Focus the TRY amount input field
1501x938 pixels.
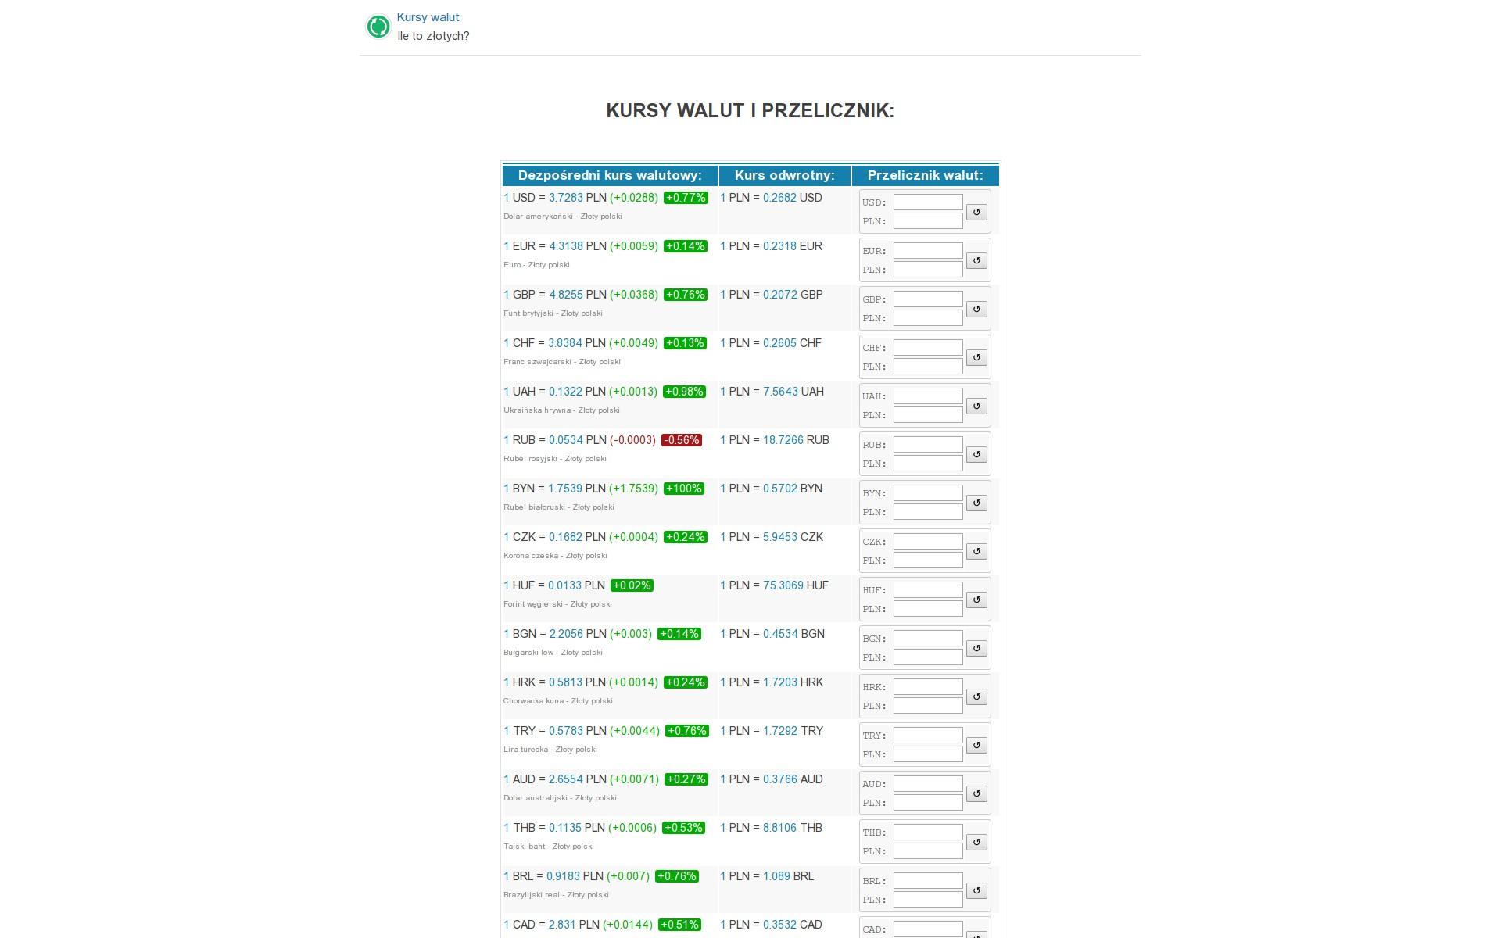[928, 736]
